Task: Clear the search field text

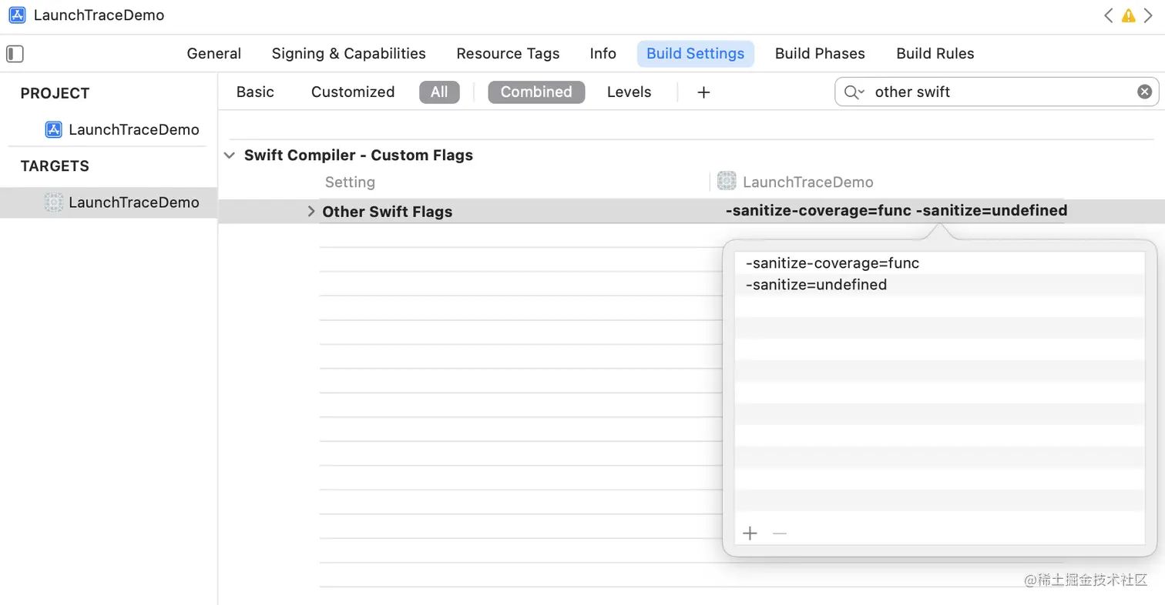Action: [1145, 92]
